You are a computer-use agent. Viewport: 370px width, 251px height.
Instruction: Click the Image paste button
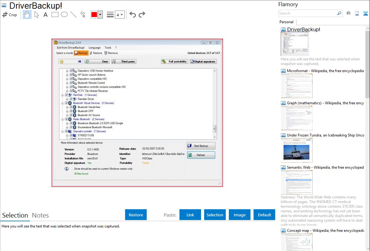(x=239, y=215)
